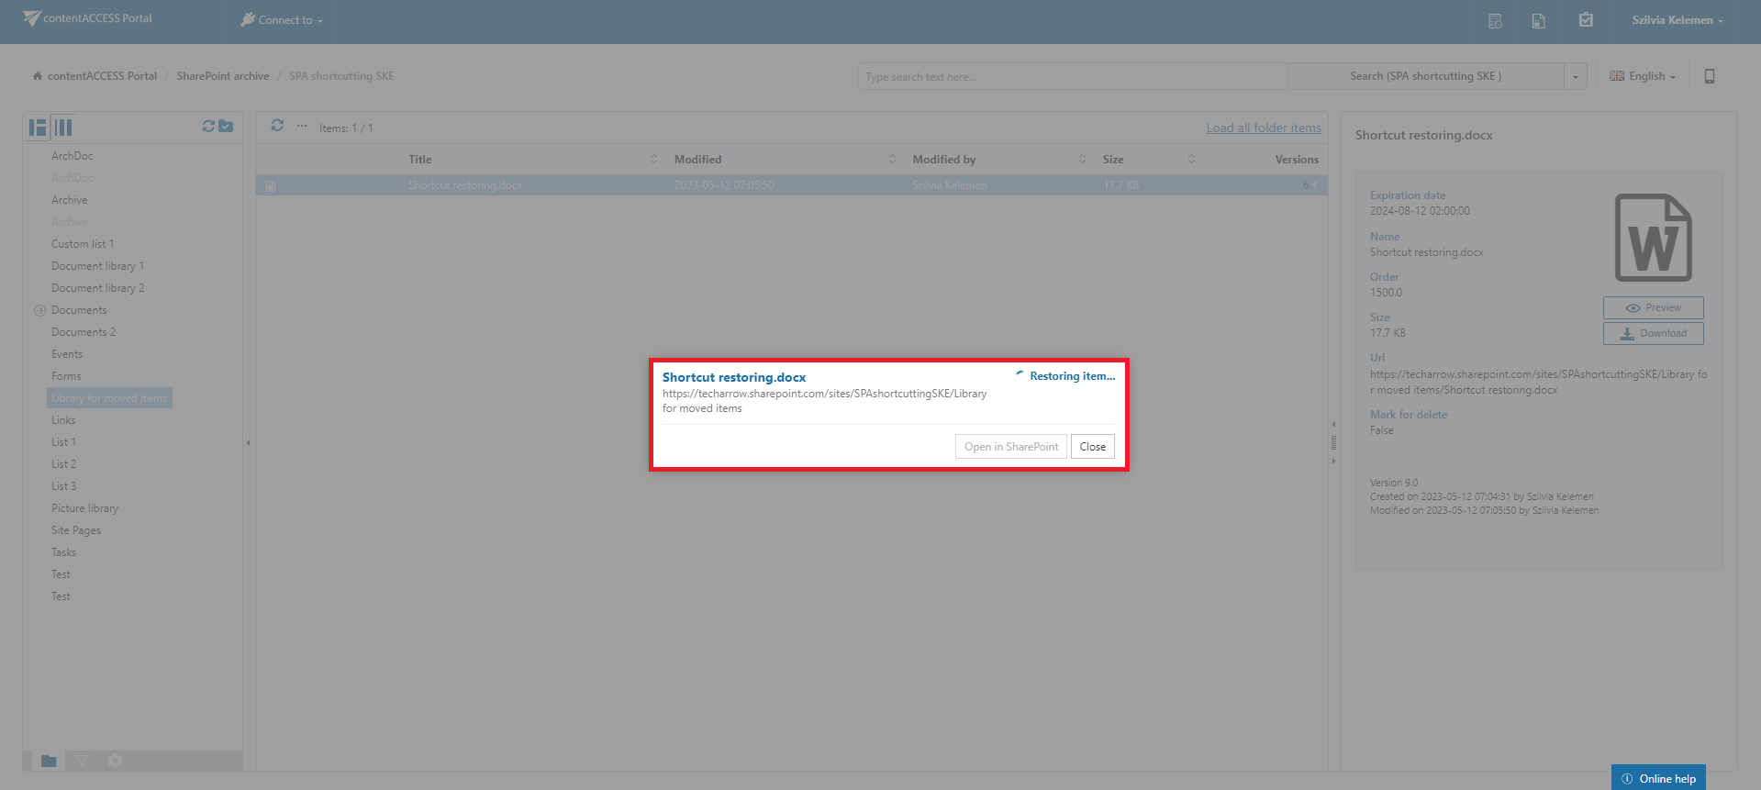The image size is (1761, 790).
Task: Switch to the split-panel layout view
Action: pyautogui.click(x=38, y=128)
